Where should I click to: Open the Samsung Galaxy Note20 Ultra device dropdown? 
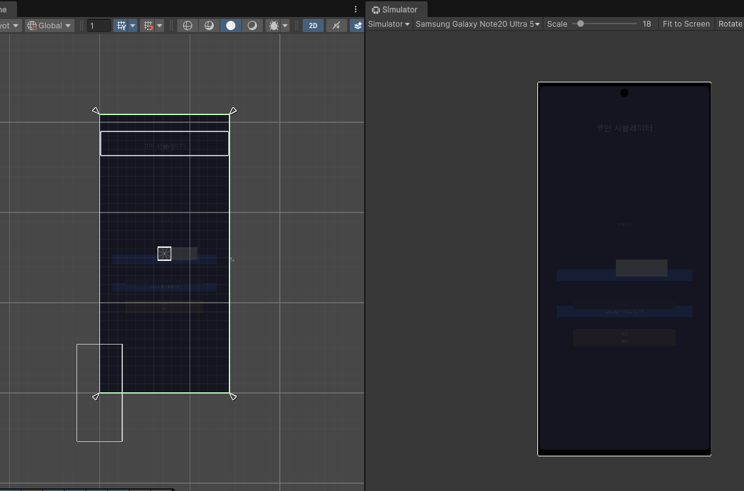click(x=477, y=24)
